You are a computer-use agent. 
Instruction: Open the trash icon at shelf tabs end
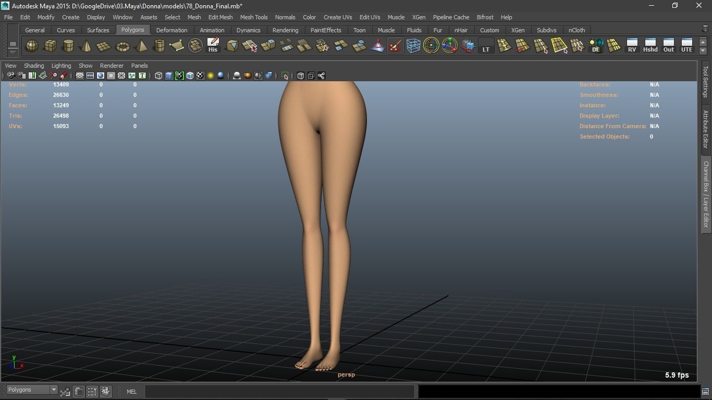point(706,29)
